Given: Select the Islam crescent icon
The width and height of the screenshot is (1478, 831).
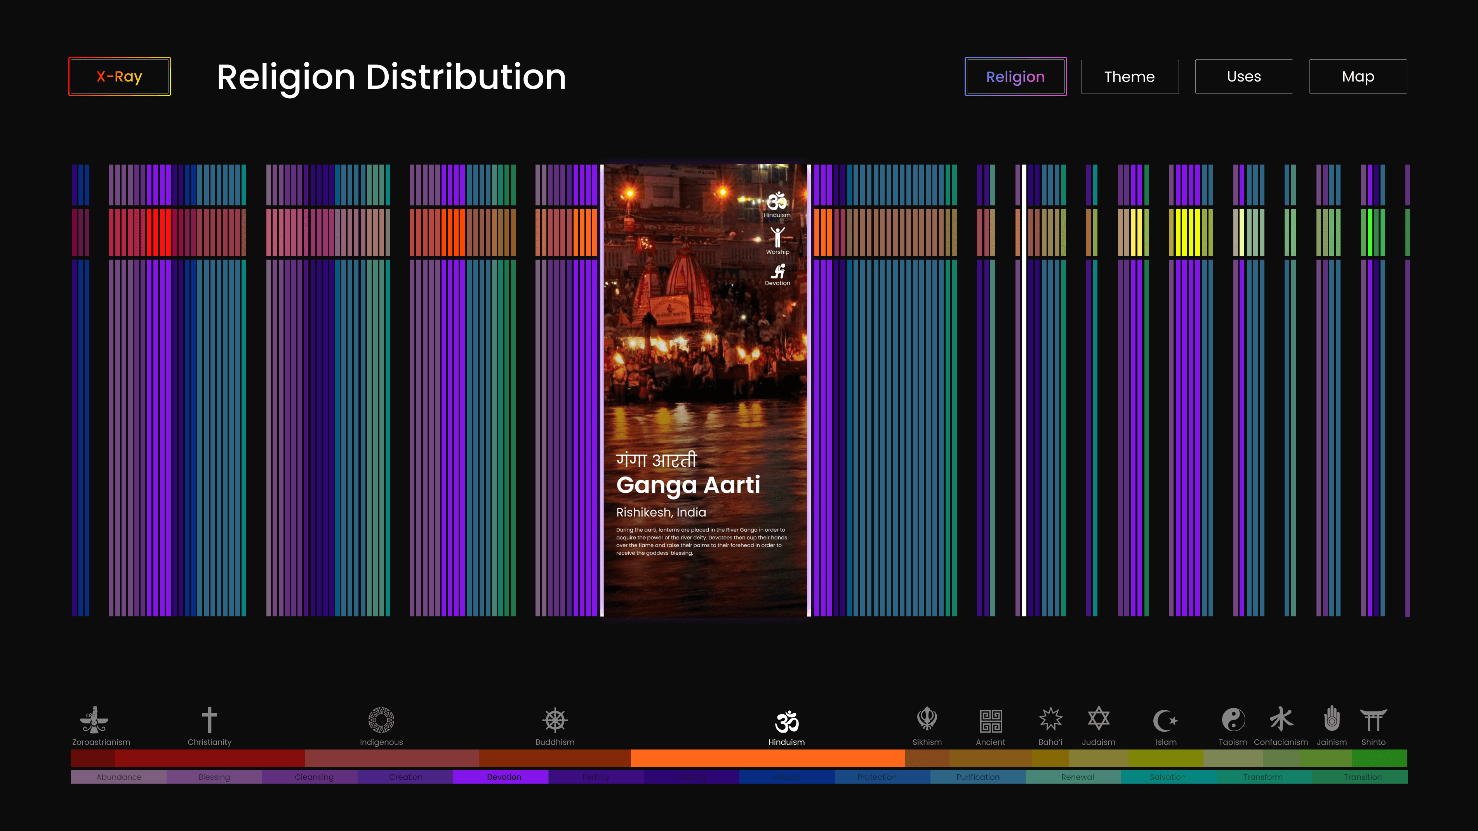Looking at the screenshot, I should point(1165,720).
